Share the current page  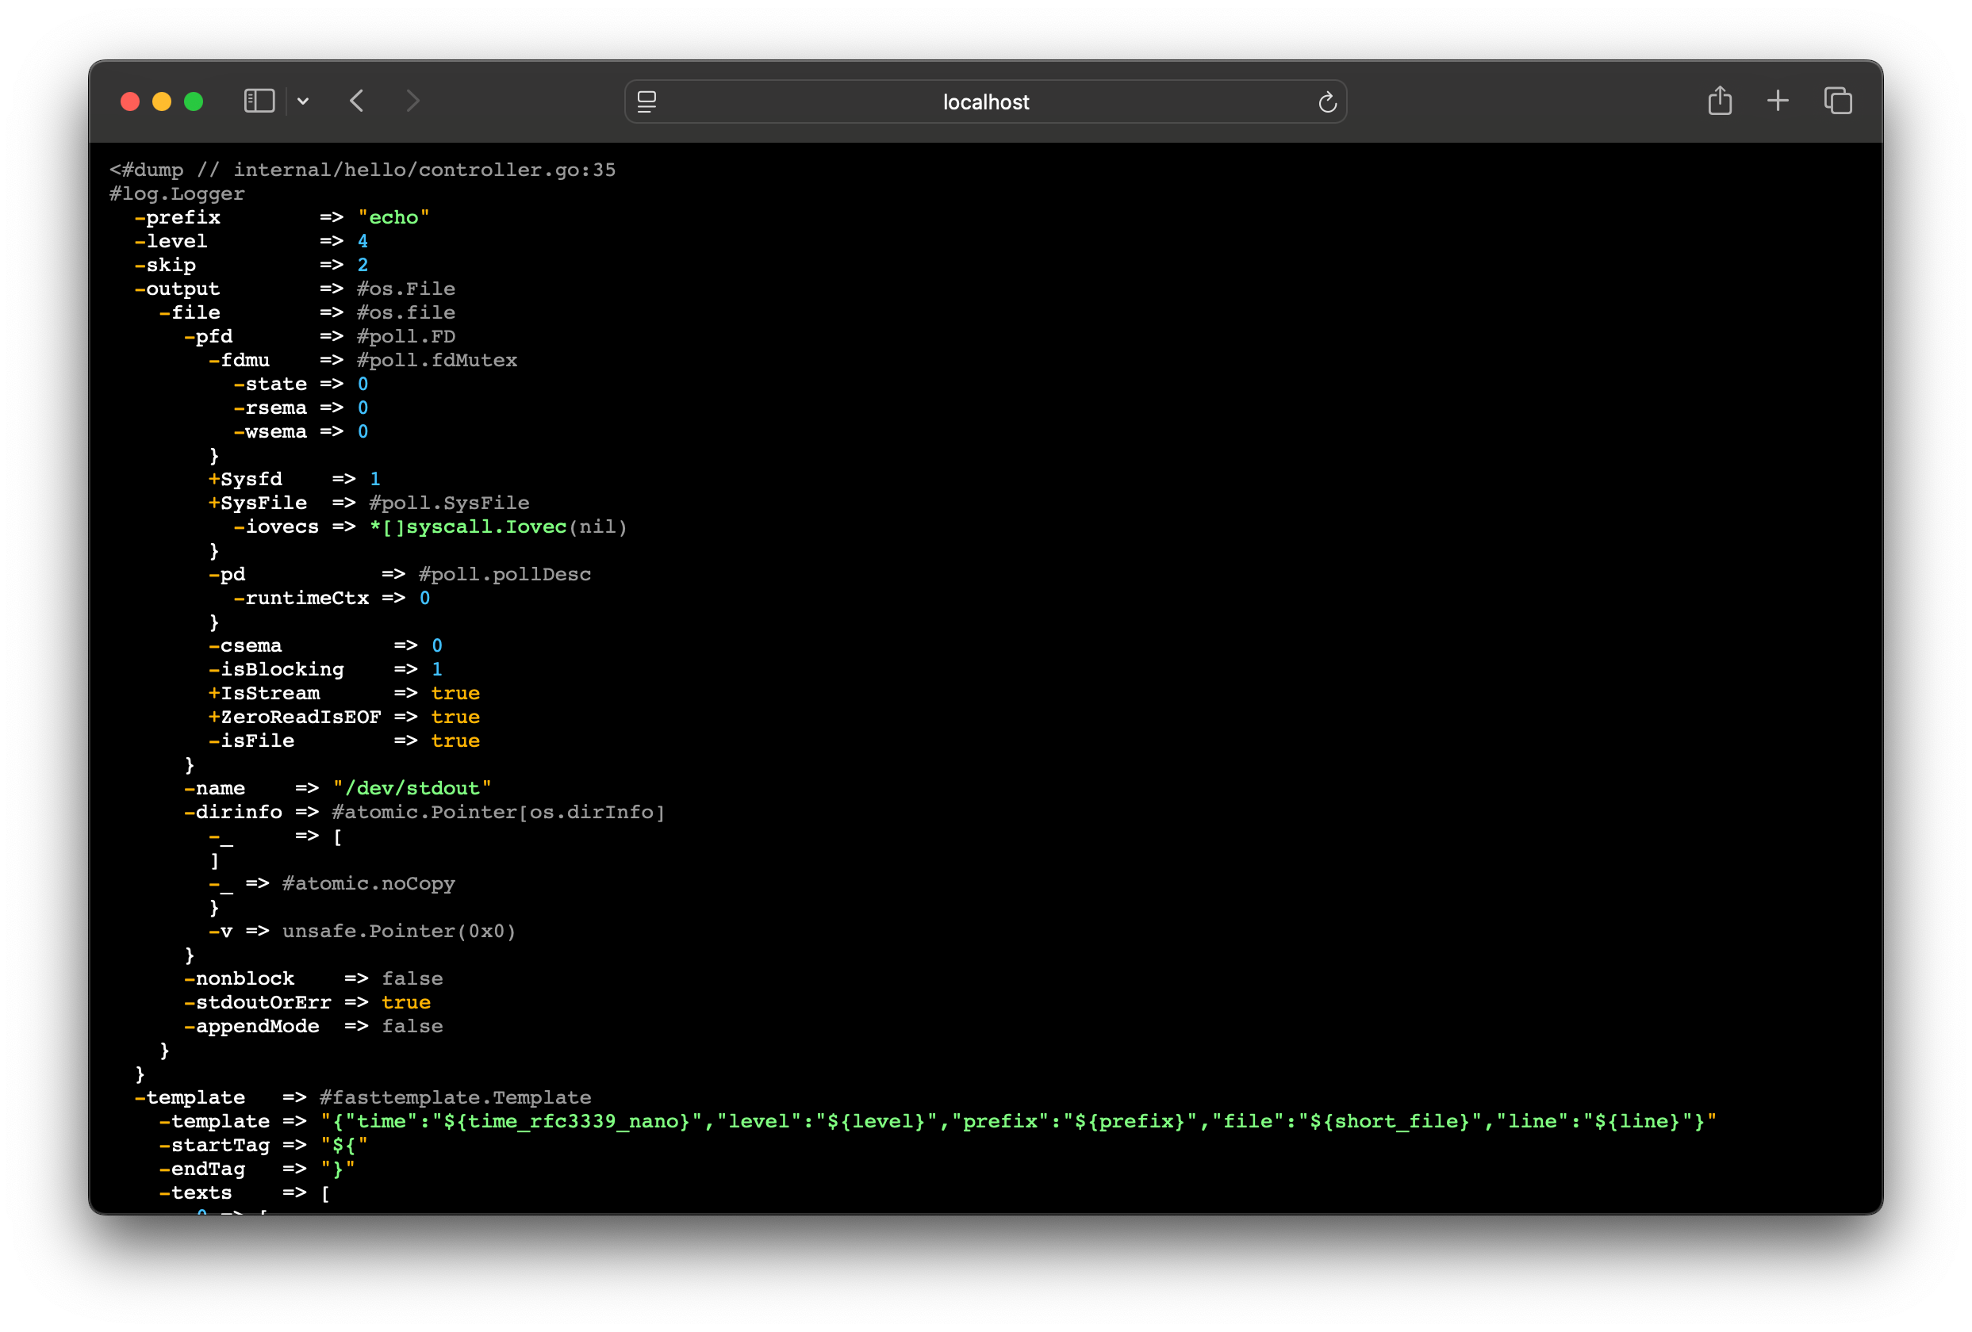tap(1720, 100)
